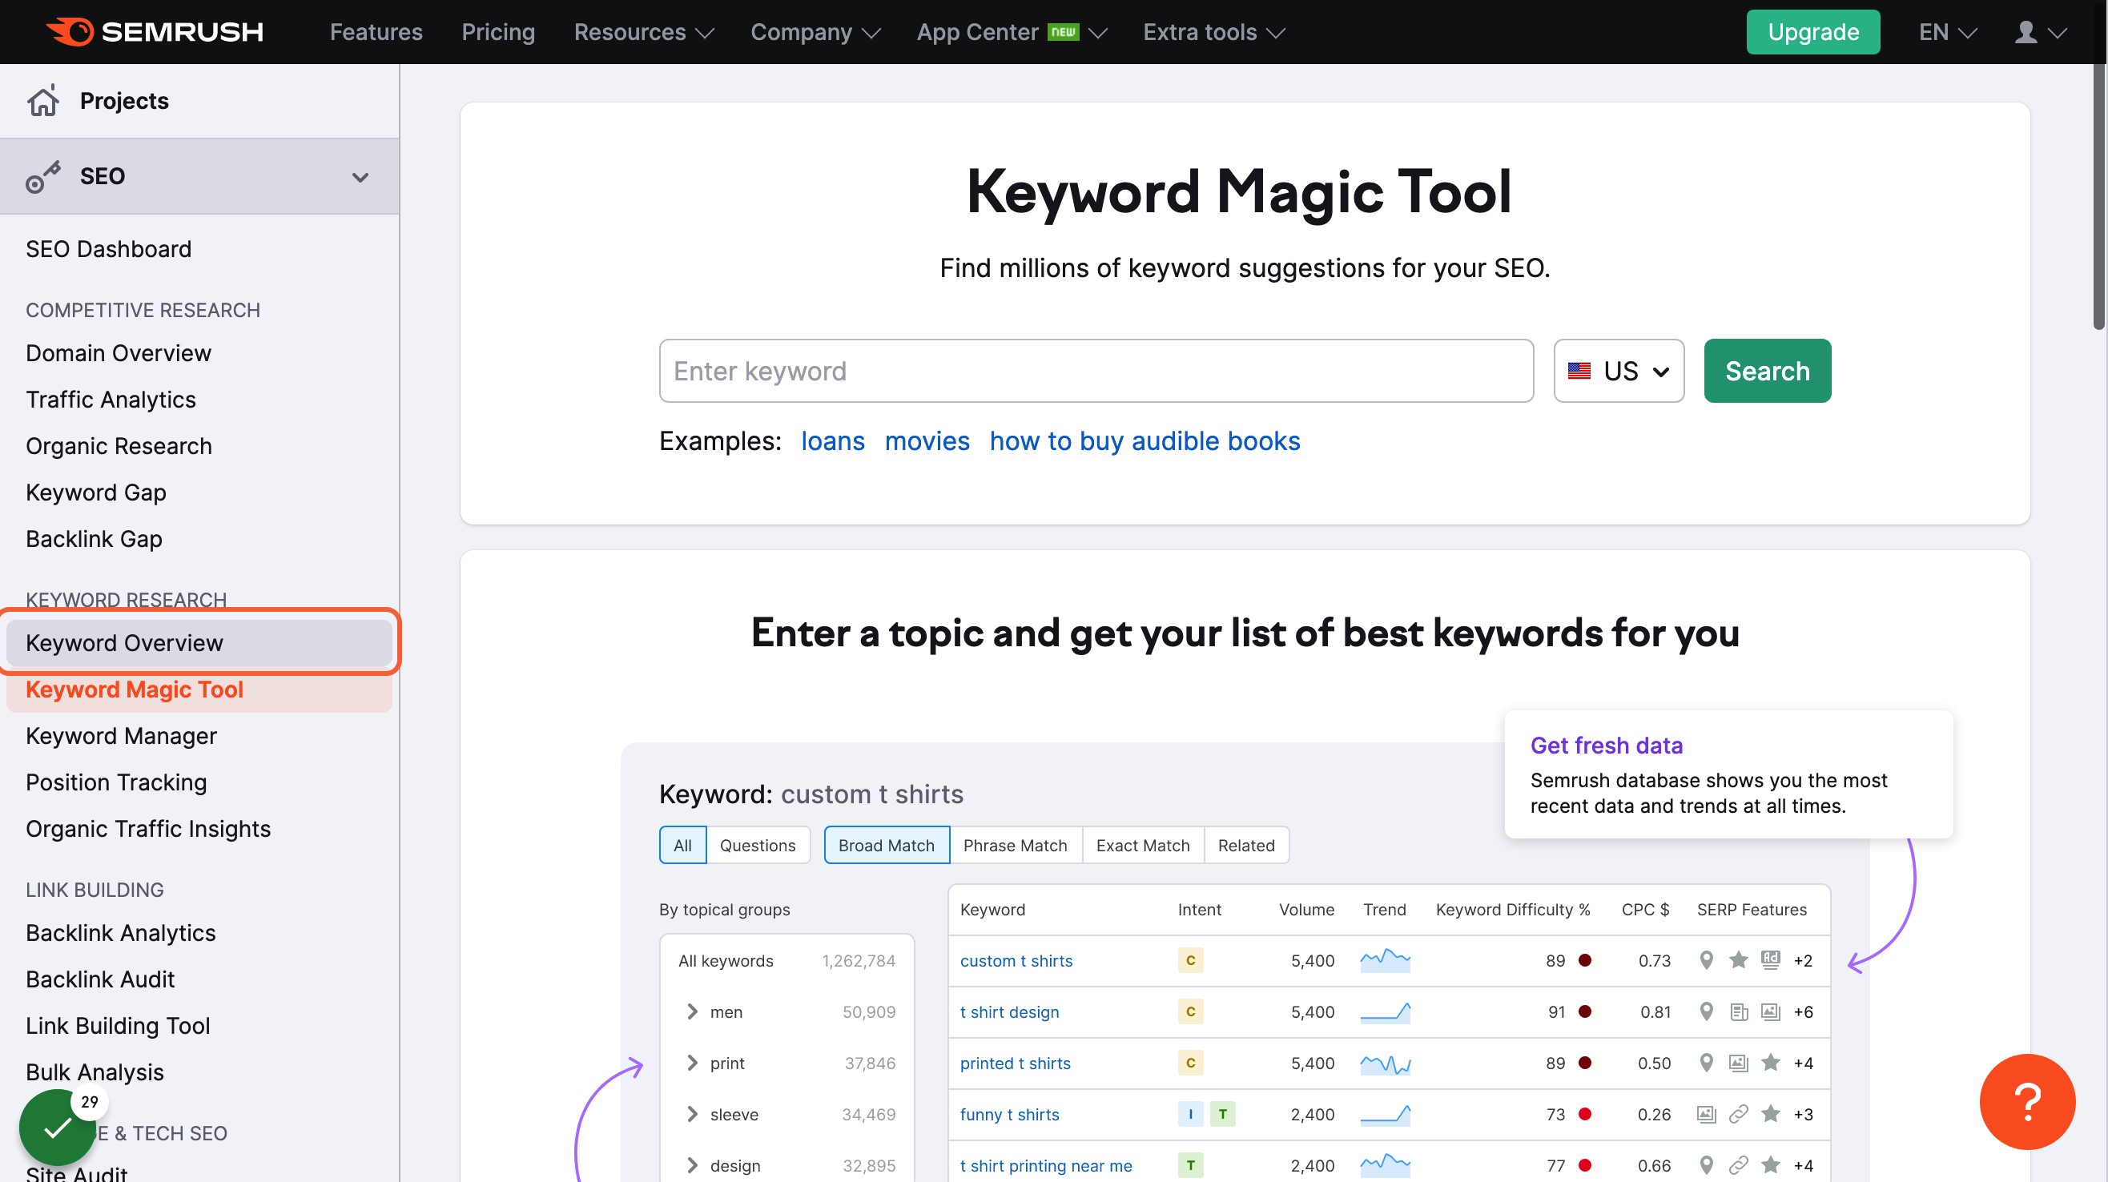
Task: Open Bulk Analysis
Action: [x=95, y=1072]
